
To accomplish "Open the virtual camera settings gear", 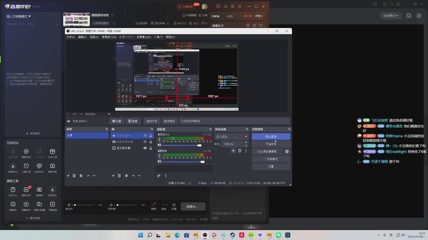I will (287, 151).
